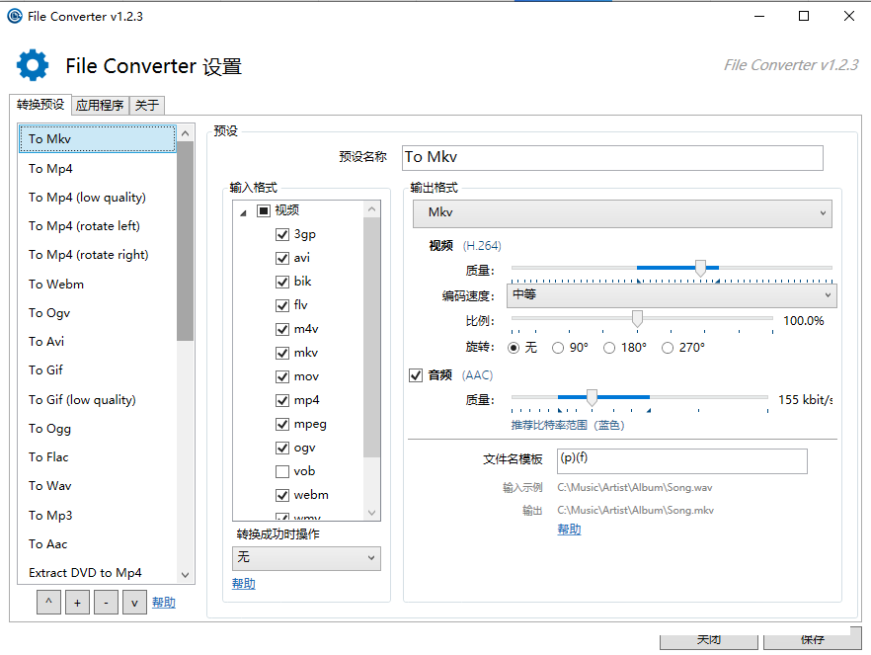Expand the 编码速度 encoding speed dropdown
This screenshot has height=655, width=871.
[672, 295]
